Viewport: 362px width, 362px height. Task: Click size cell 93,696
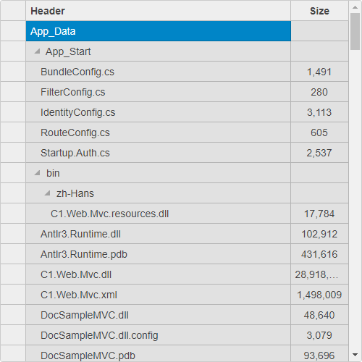319,354
